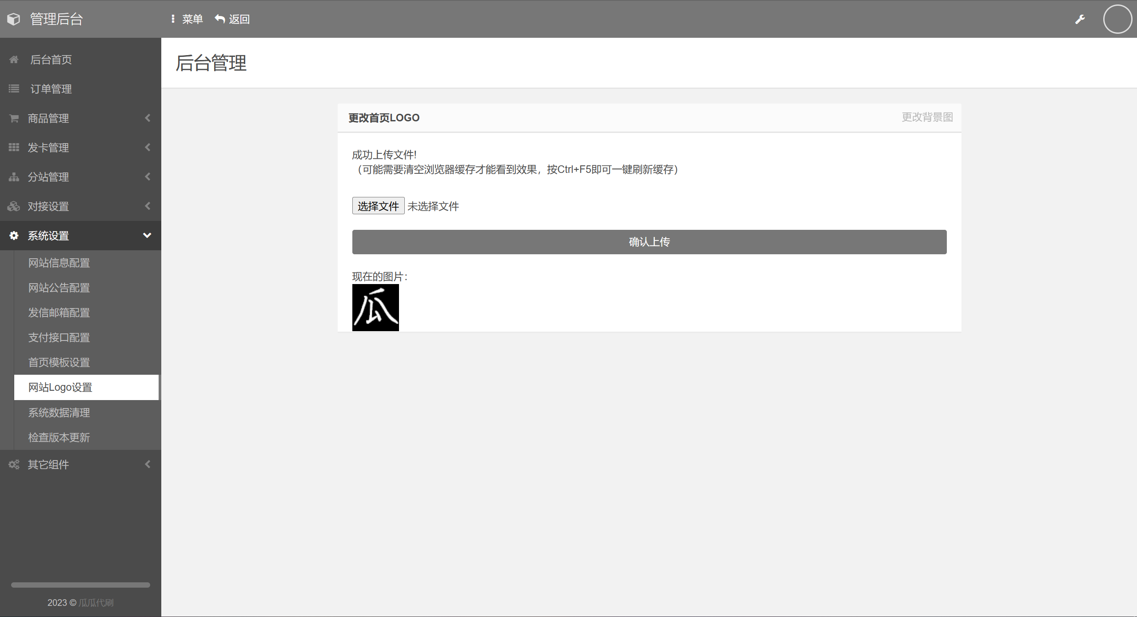Screen dimensions: 1137x617
Task: Click the sitemap icon for 分站管理
Action: click(14, 177)
